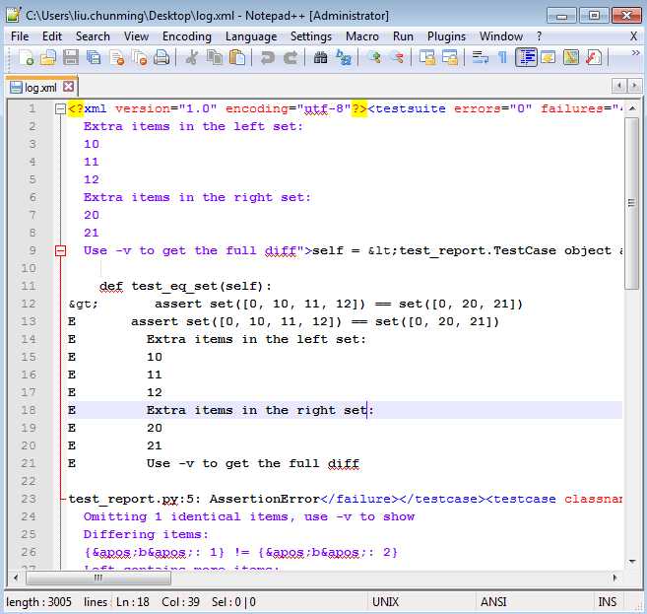This screenshot has height=614, width=647.
Task: Open the View menu
Action: click(136, 36)
